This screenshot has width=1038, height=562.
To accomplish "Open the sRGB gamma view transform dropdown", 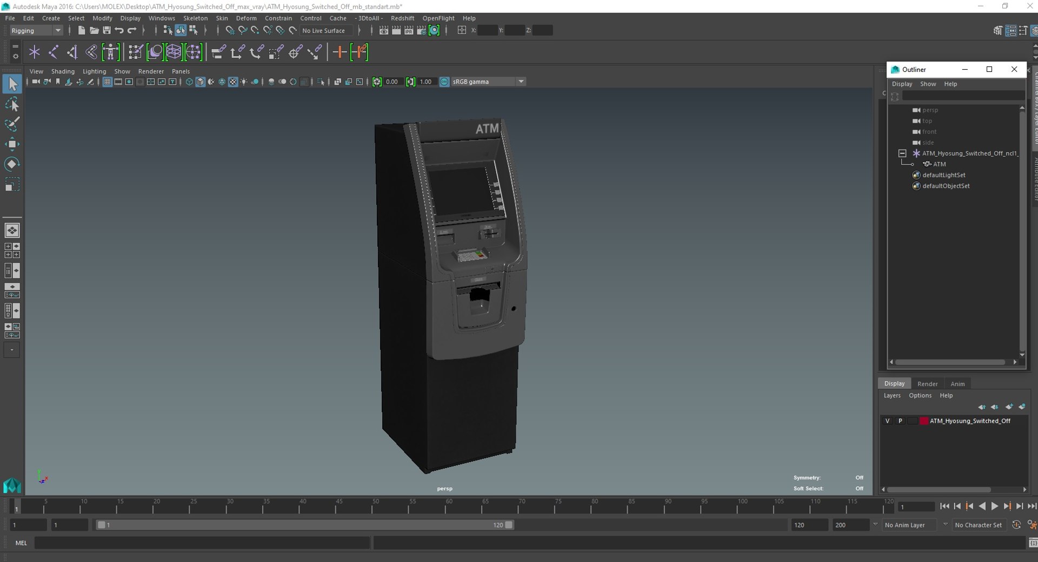I will (489, 82).
